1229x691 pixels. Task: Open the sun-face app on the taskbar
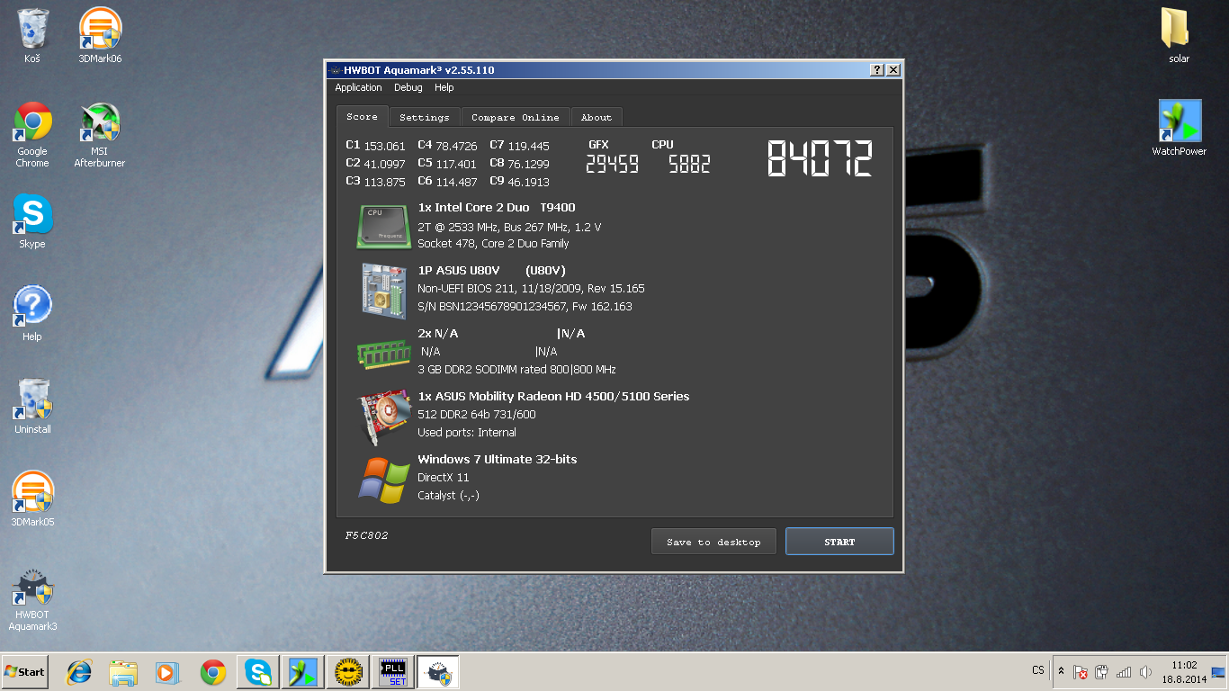pos(348,672)
